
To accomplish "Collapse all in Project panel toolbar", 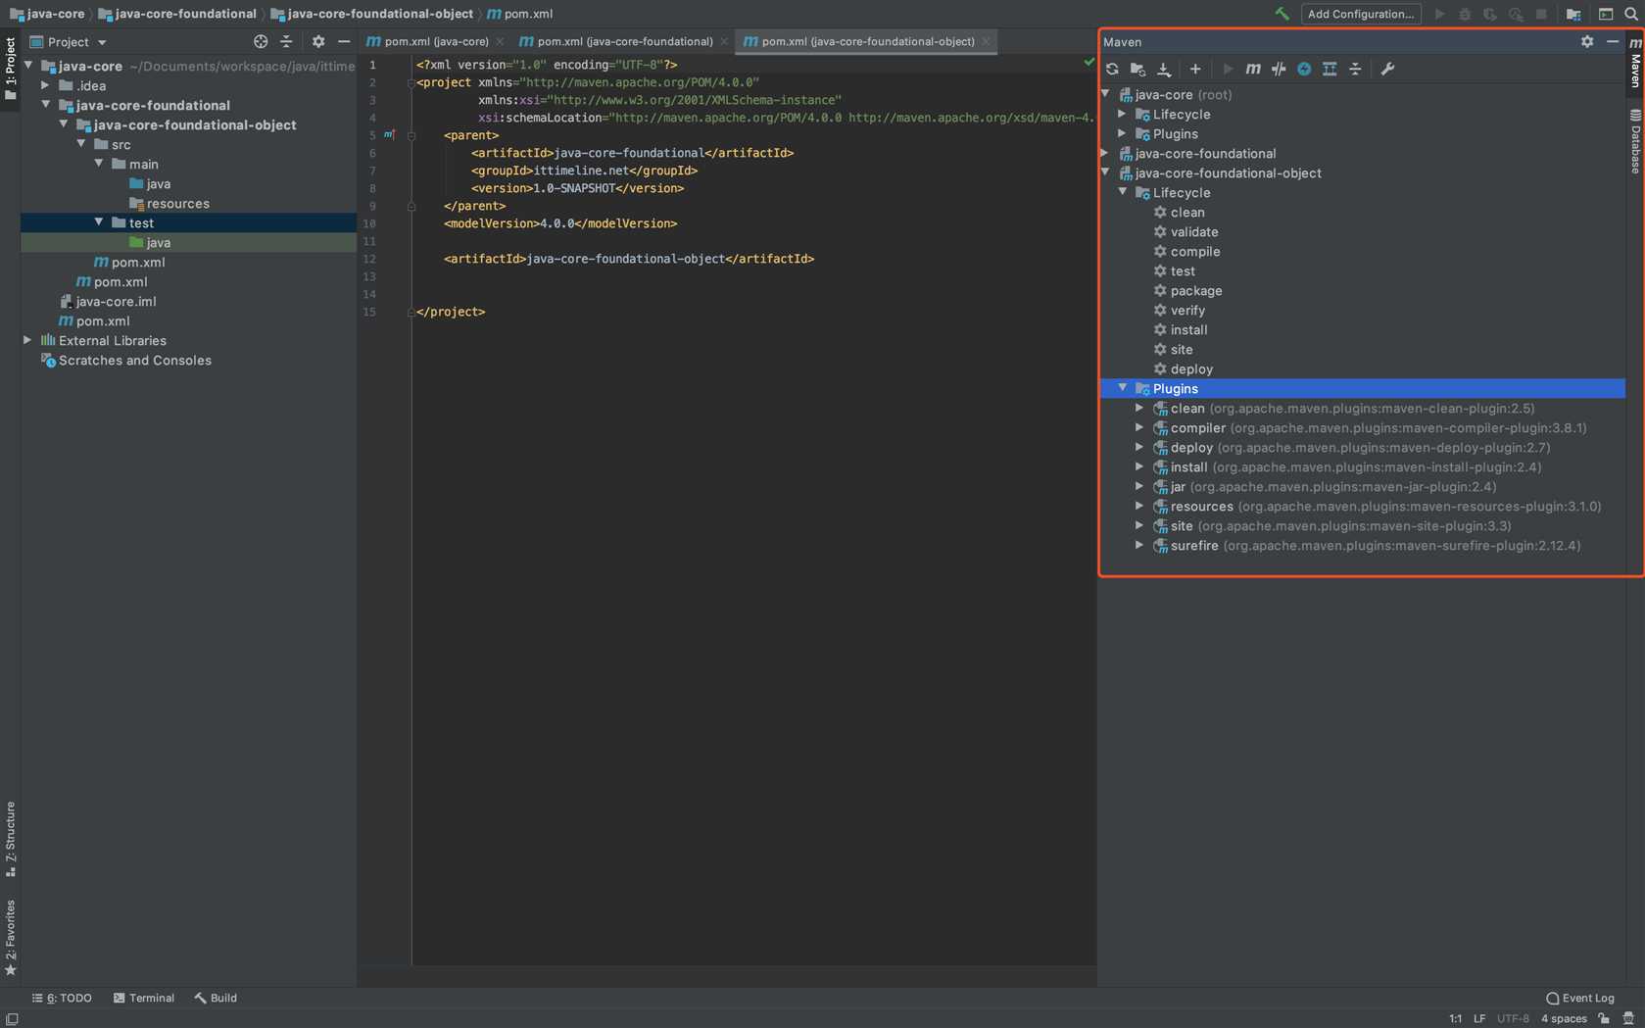I will 286,42.
